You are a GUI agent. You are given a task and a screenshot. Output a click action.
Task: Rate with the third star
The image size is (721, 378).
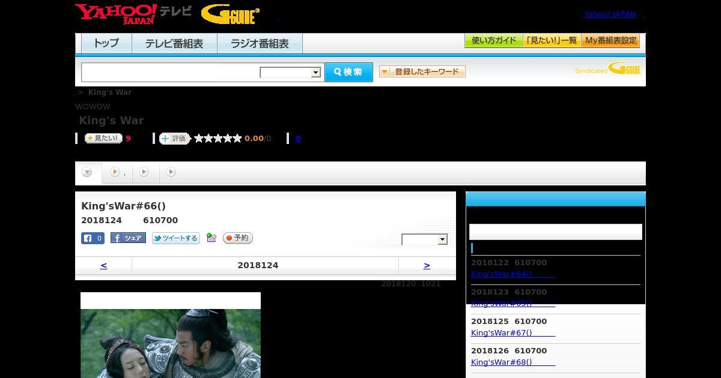pos(218,139)
